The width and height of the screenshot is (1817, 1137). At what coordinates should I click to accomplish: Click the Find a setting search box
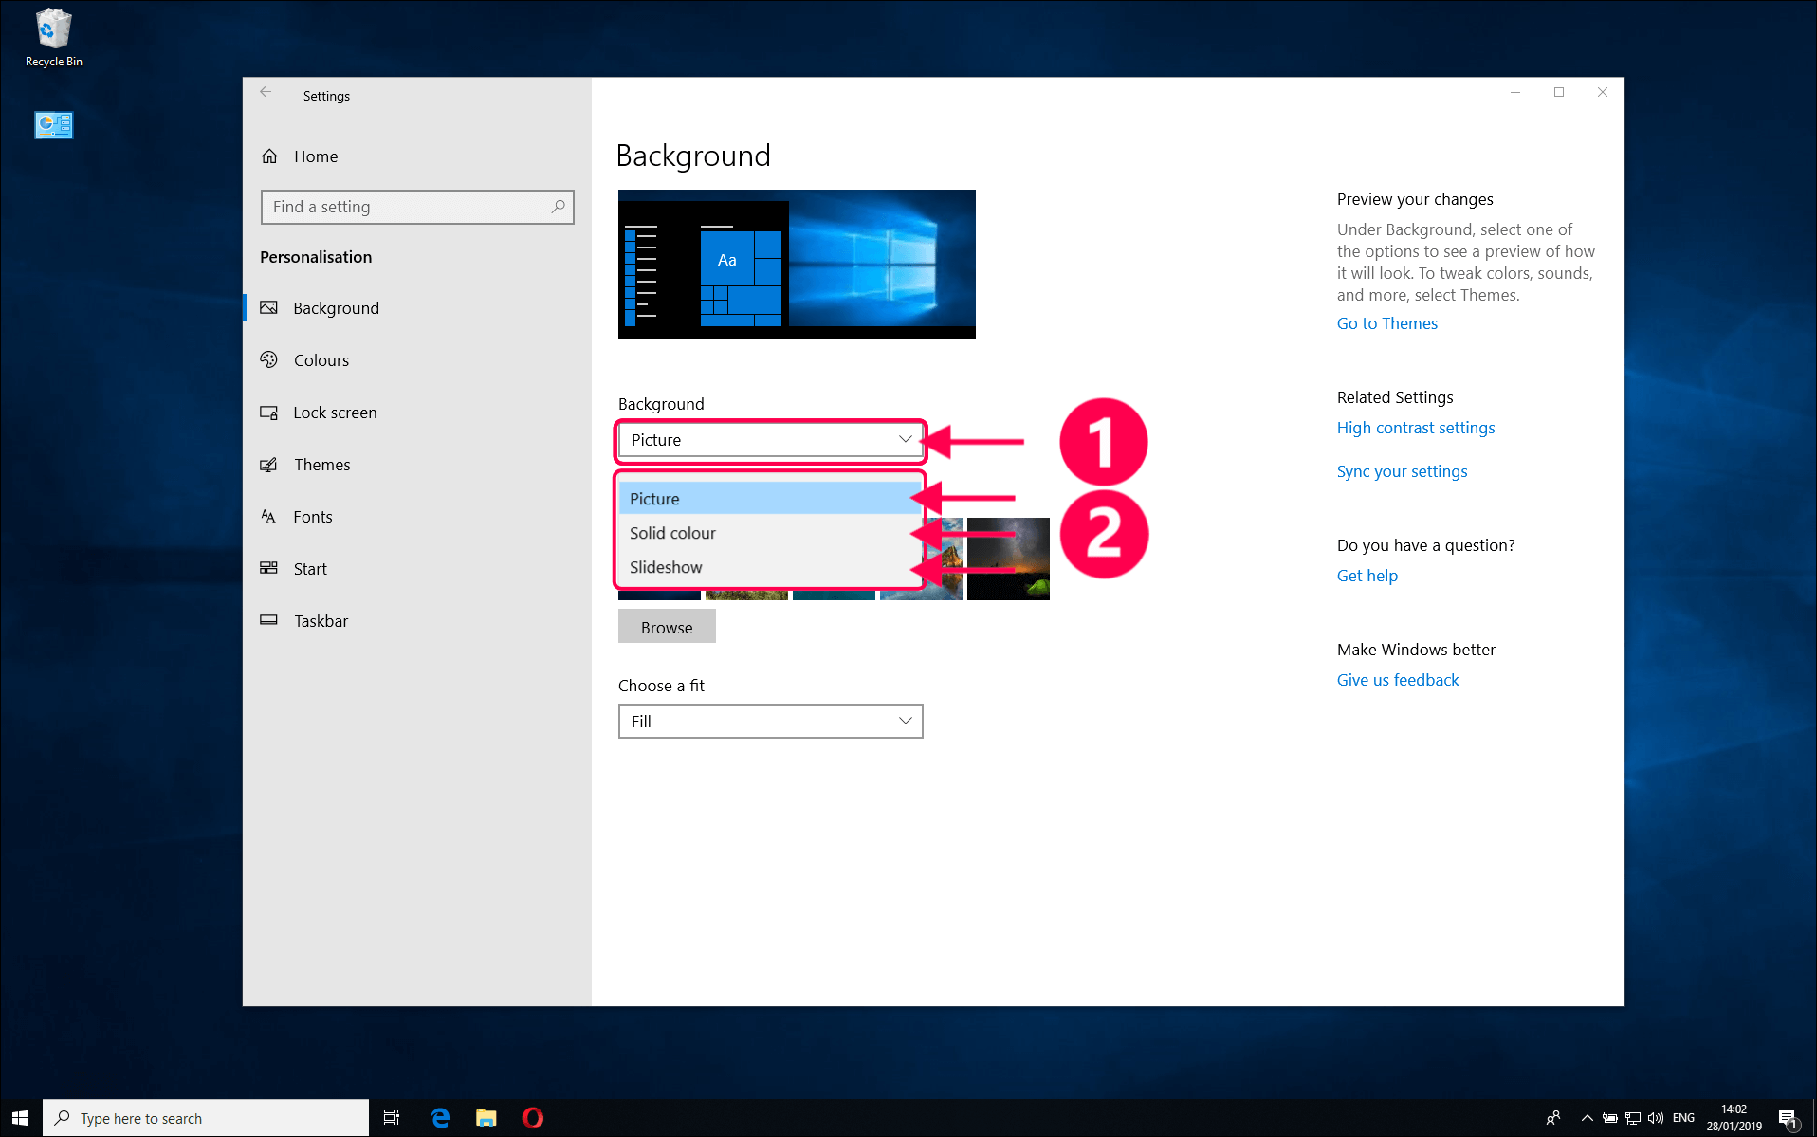click(x=408, y=207)
